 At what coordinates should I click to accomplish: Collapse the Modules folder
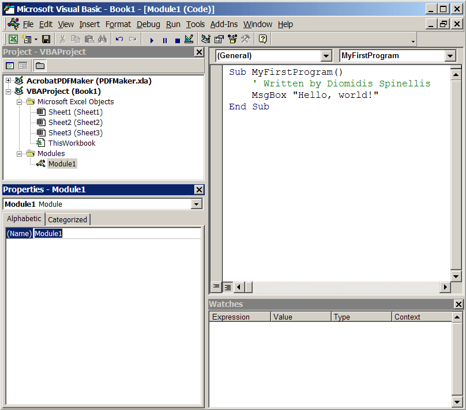pyautogui.click(x=19, y=154)
